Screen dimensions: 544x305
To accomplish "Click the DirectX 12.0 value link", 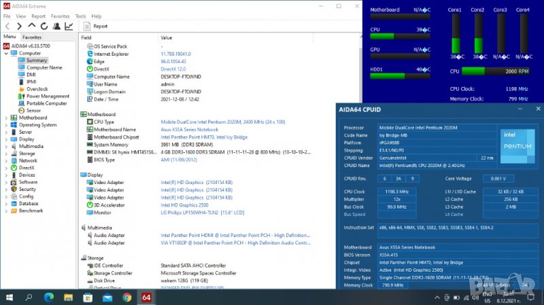I will click(x=172, y=69).
